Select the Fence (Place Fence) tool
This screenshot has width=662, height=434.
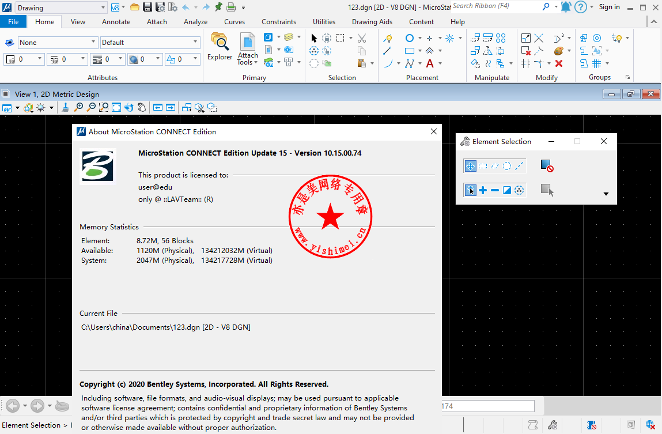[341, 38]
